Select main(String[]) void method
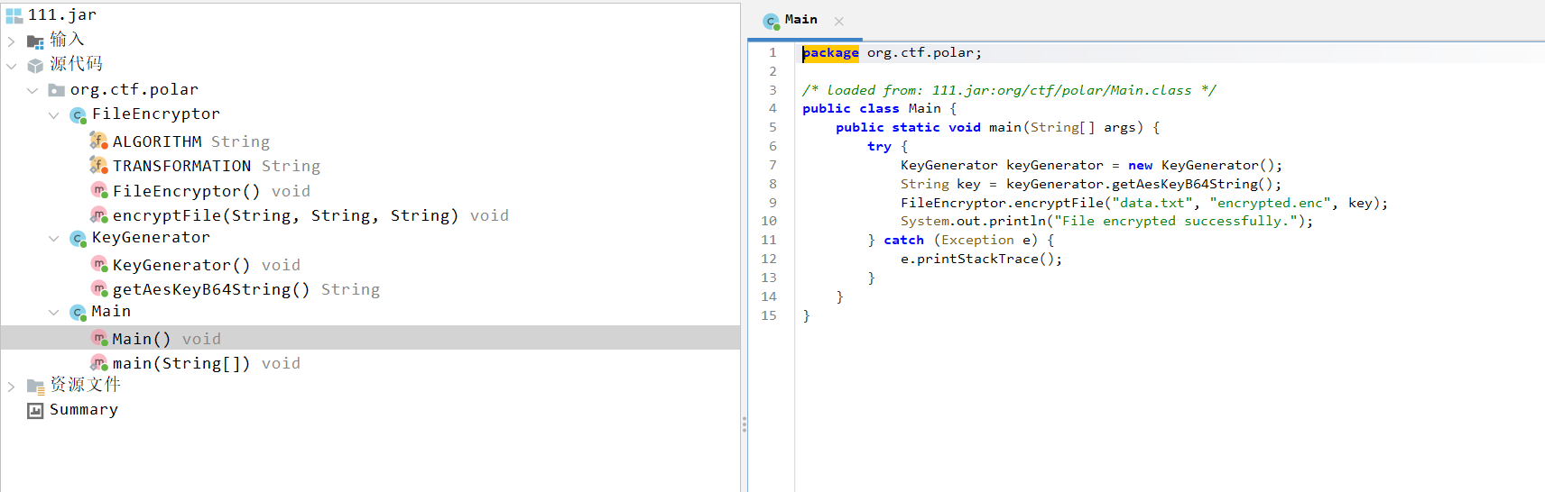 tap(207, 363)
